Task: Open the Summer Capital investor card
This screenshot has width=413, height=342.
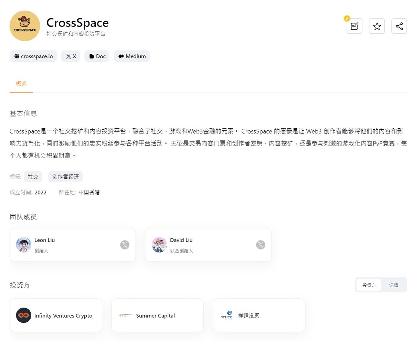Action: pos(157,315)
